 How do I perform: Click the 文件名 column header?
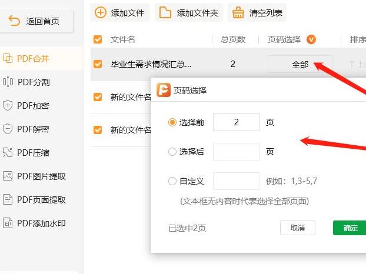pos(123,39)
